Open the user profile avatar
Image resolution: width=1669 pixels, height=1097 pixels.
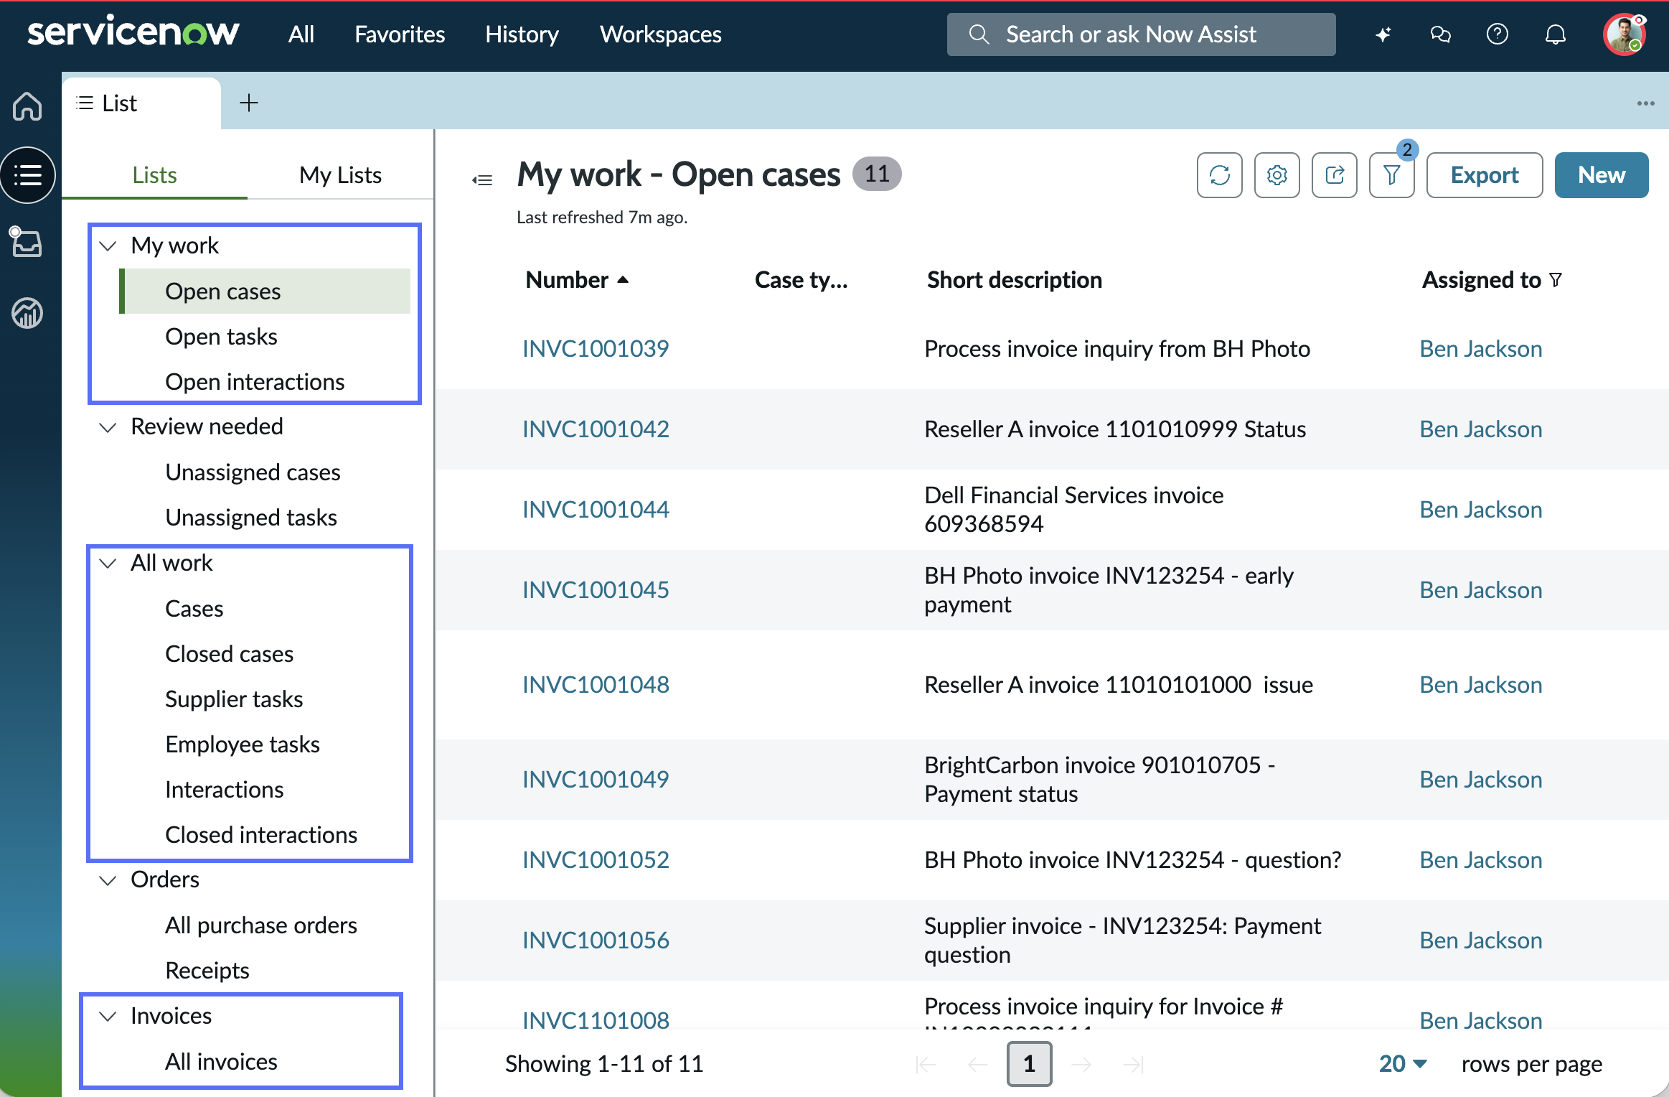click(1625, 34)
